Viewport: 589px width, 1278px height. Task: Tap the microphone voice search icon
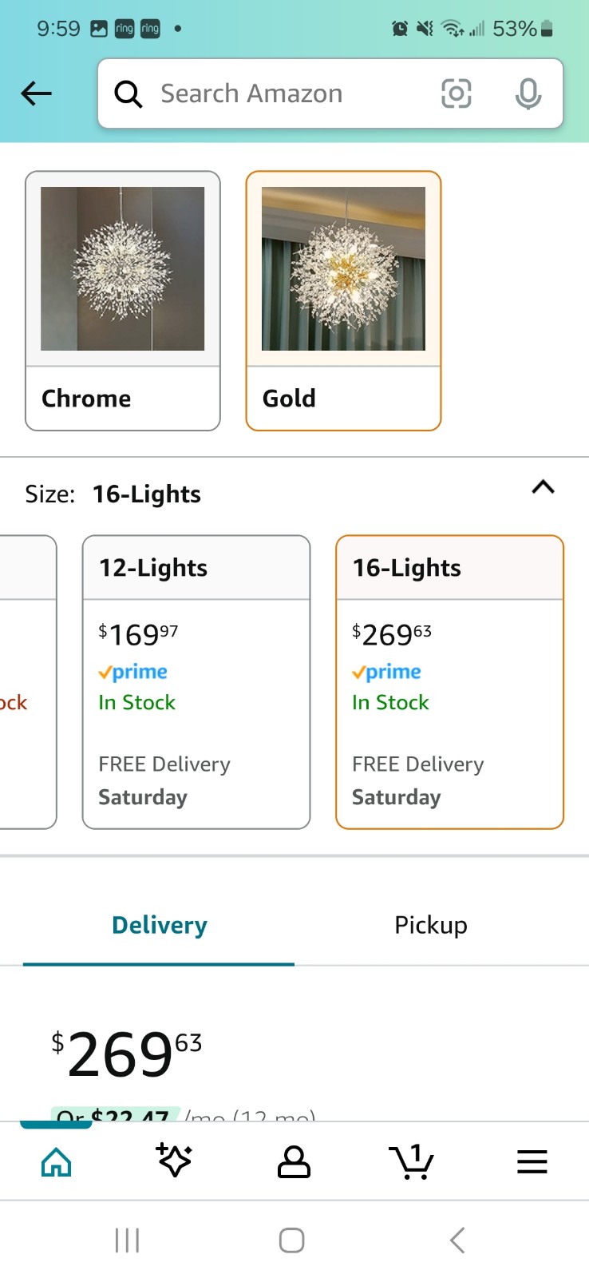[x=528, y=93]
